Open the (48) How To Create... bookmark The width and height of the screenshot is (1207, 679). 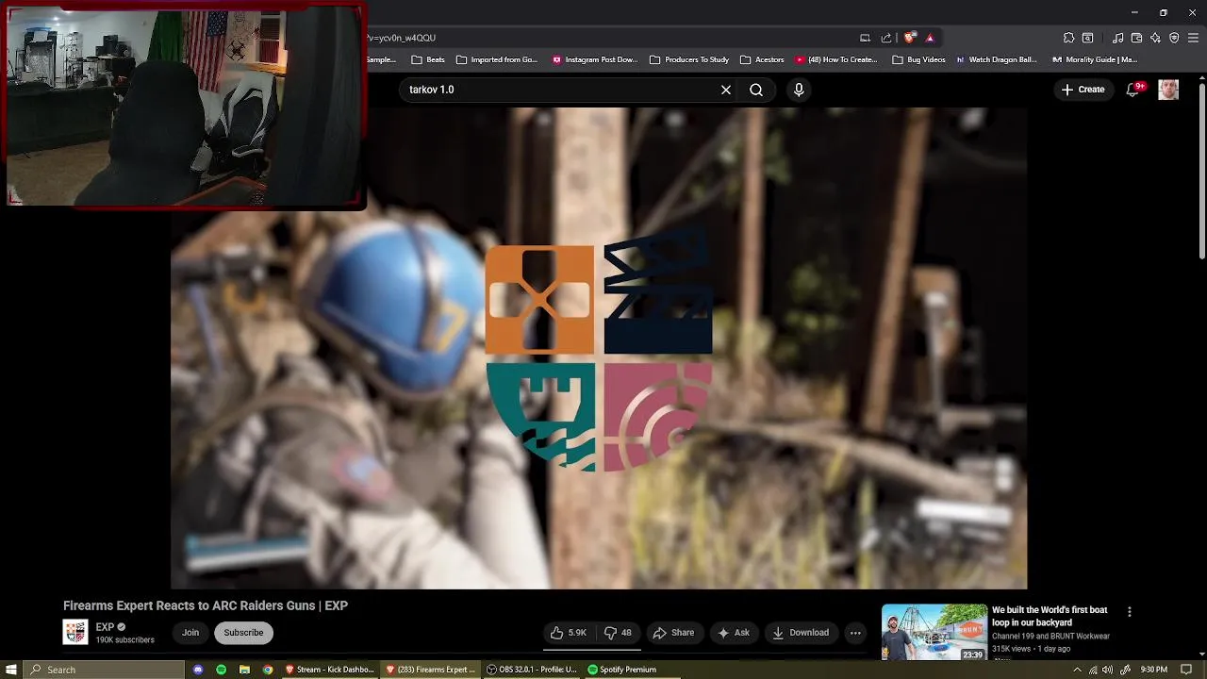835,59
